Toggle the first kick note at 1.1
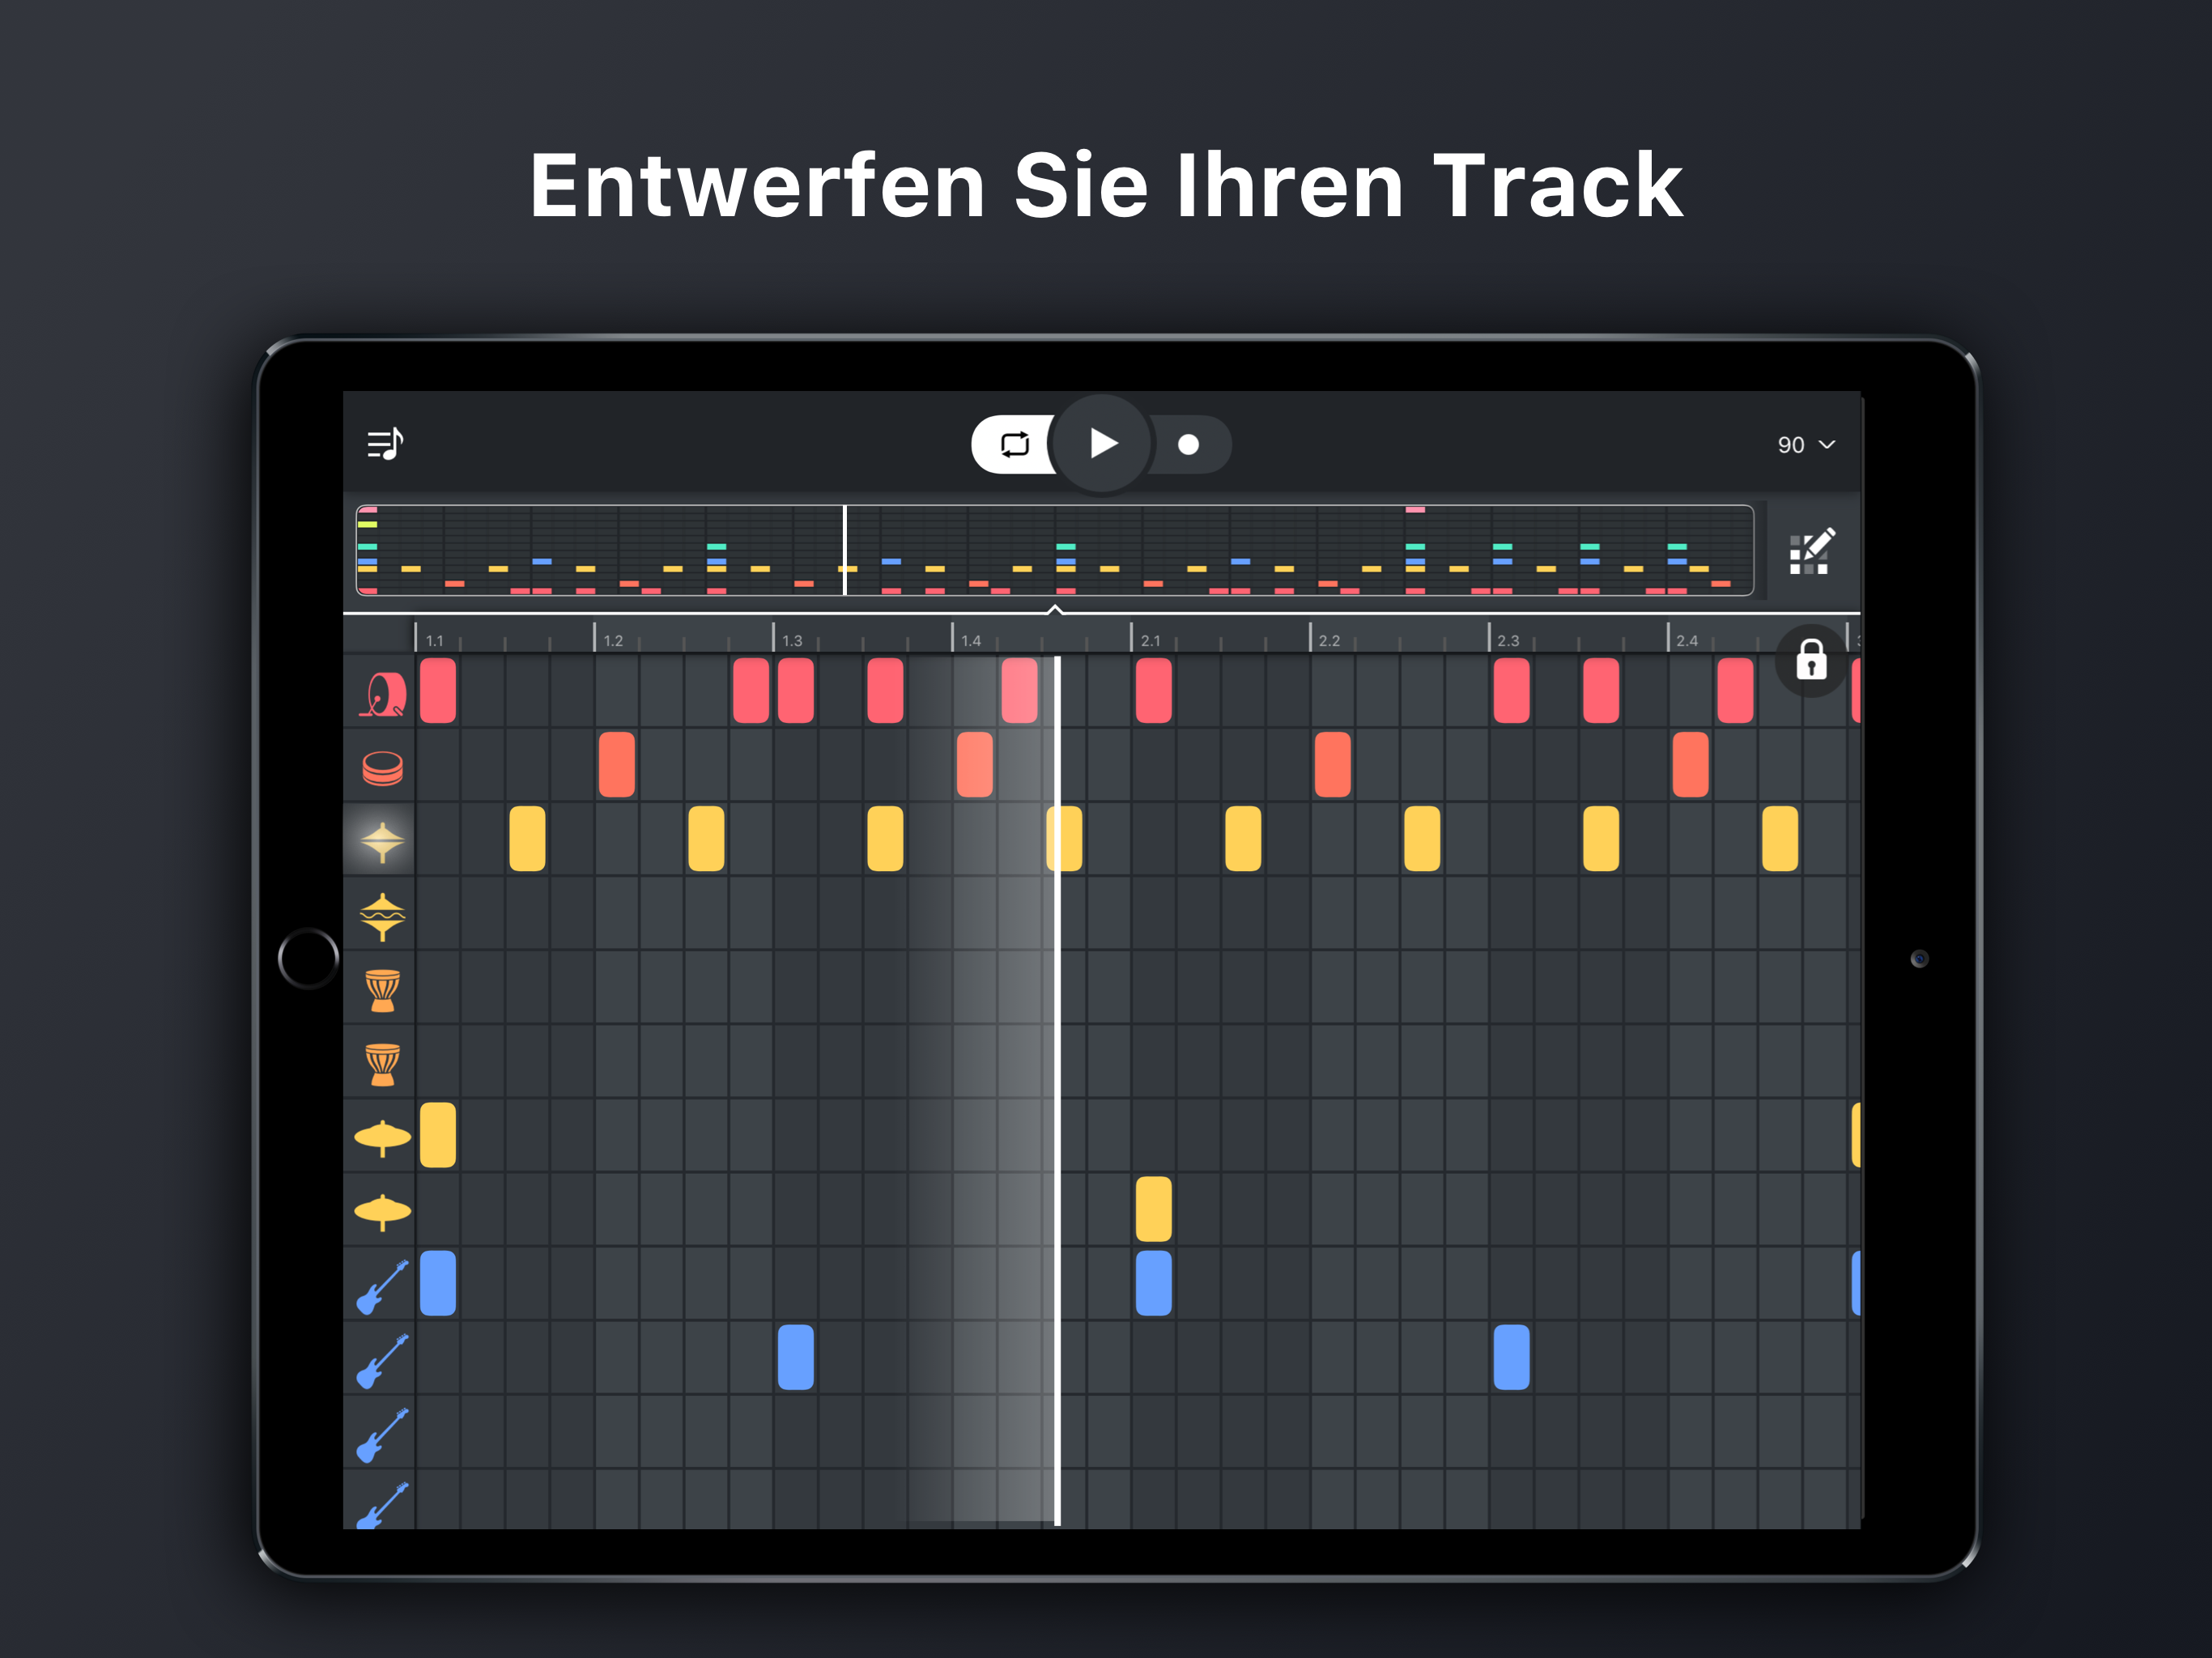Screen dimensions: 2212x1658 [x=438, y=690]
